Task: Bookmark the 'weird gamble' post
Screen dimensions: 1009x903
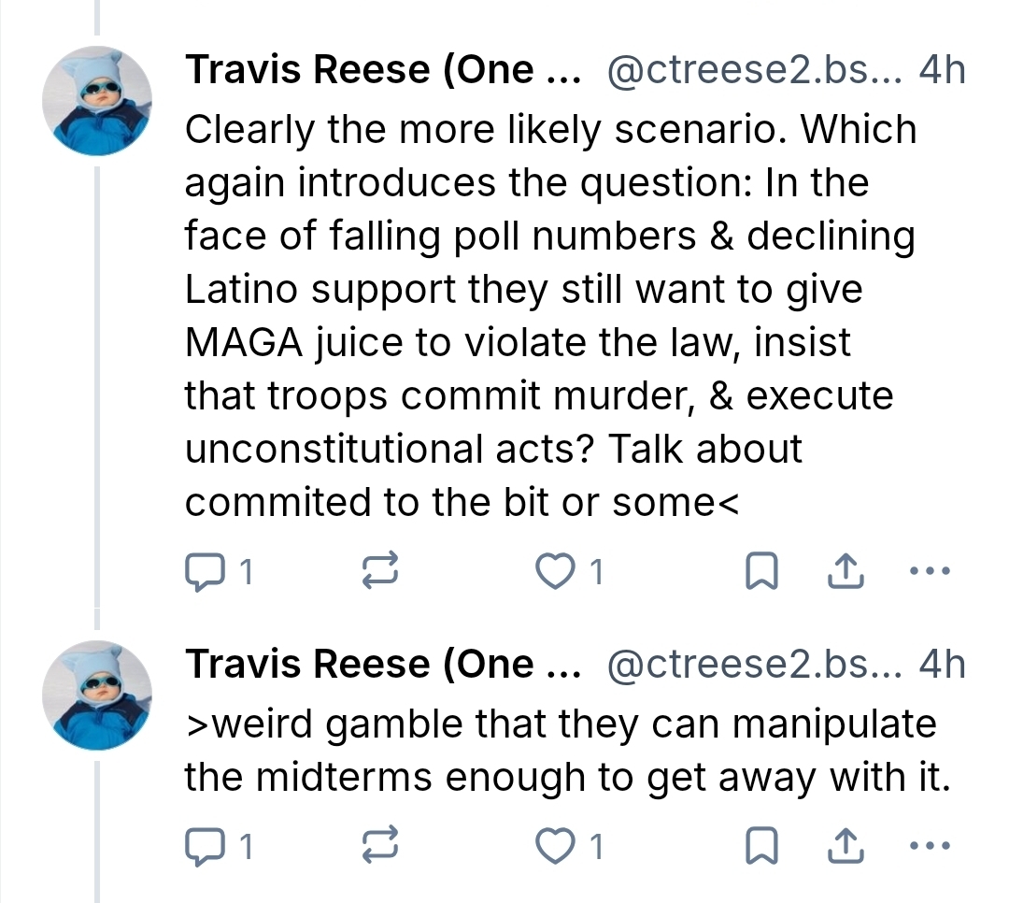Action: pyautogui.click(x=761, y=847)
